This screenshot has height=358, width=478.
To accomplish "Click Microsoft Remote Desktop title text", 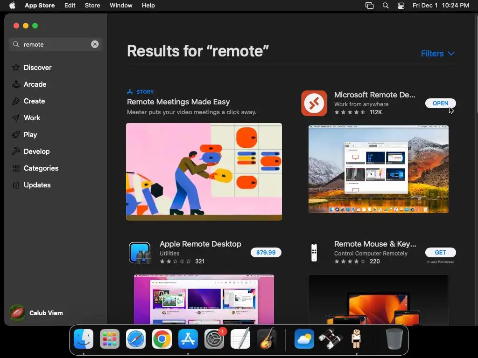I will (375, 95).
